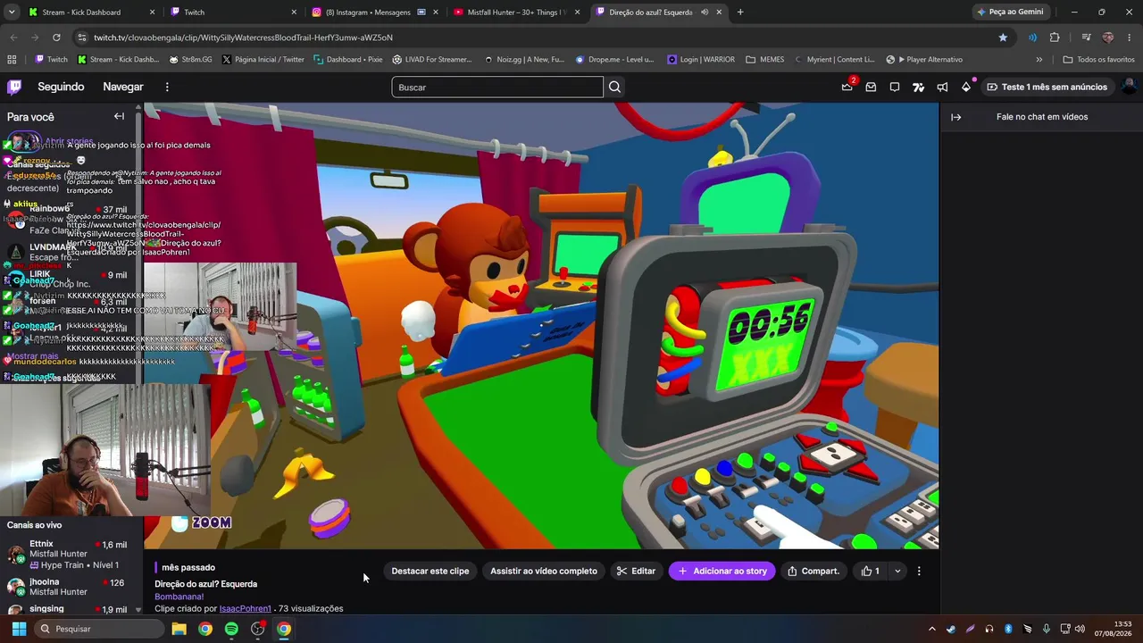Click the browser address bar URL
This screenshot has width=1143, height=643.
(243, 38)
